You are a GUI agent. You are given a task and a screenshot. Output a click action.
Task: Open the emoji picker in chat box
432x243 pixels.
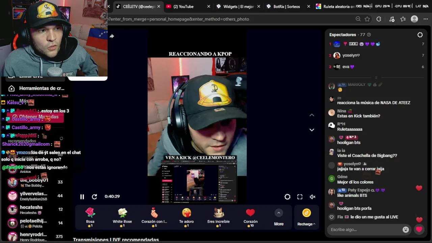(406, 230)
